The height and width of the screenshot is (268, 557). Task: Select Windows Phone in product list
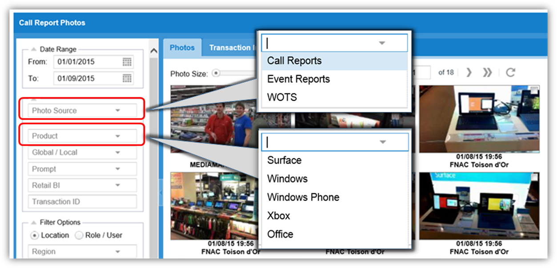click(303, 197)
